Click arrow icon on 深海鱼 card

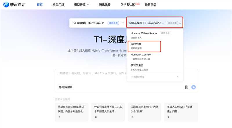click(132, 117)
